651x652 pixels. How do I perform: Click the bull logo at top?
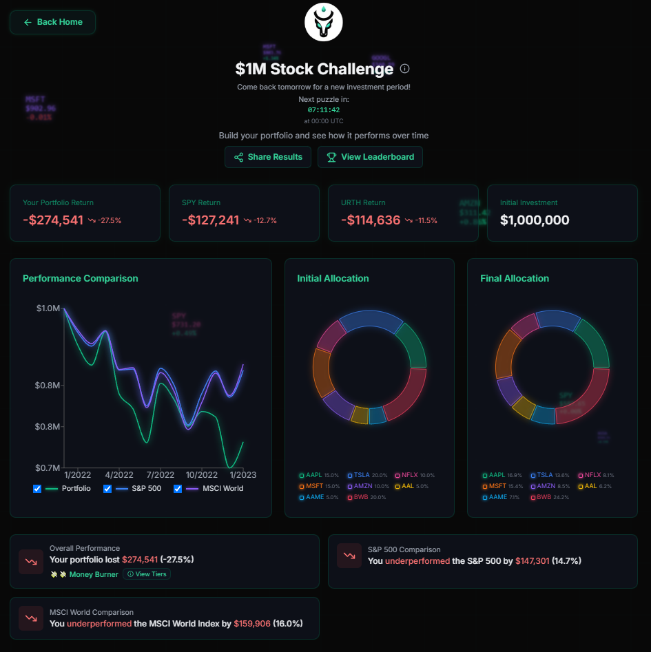tap(324, 22)
